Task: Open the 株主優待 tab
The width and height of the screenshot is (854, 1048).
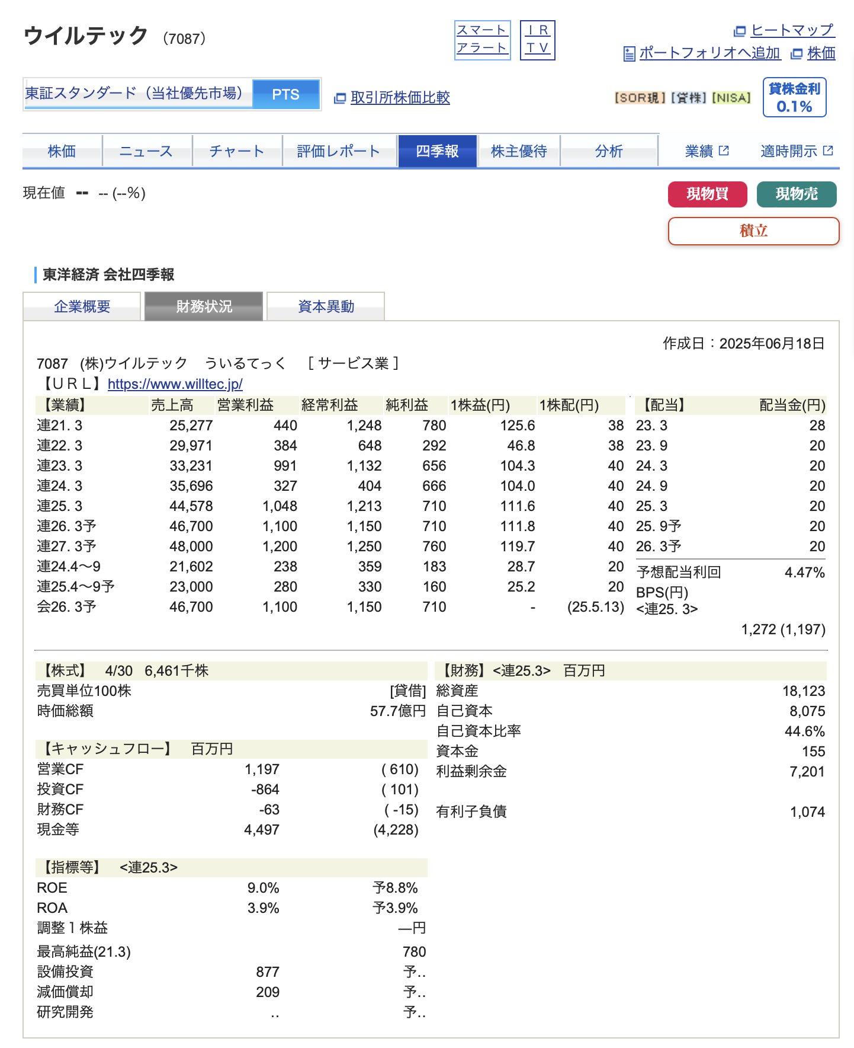Action: tap(519, 151)
